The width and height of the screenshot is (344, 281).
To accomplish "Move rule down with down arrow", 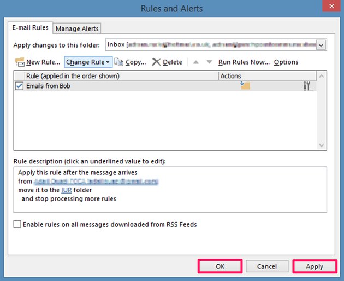I will pyautogui.click(x=209, y=62).
